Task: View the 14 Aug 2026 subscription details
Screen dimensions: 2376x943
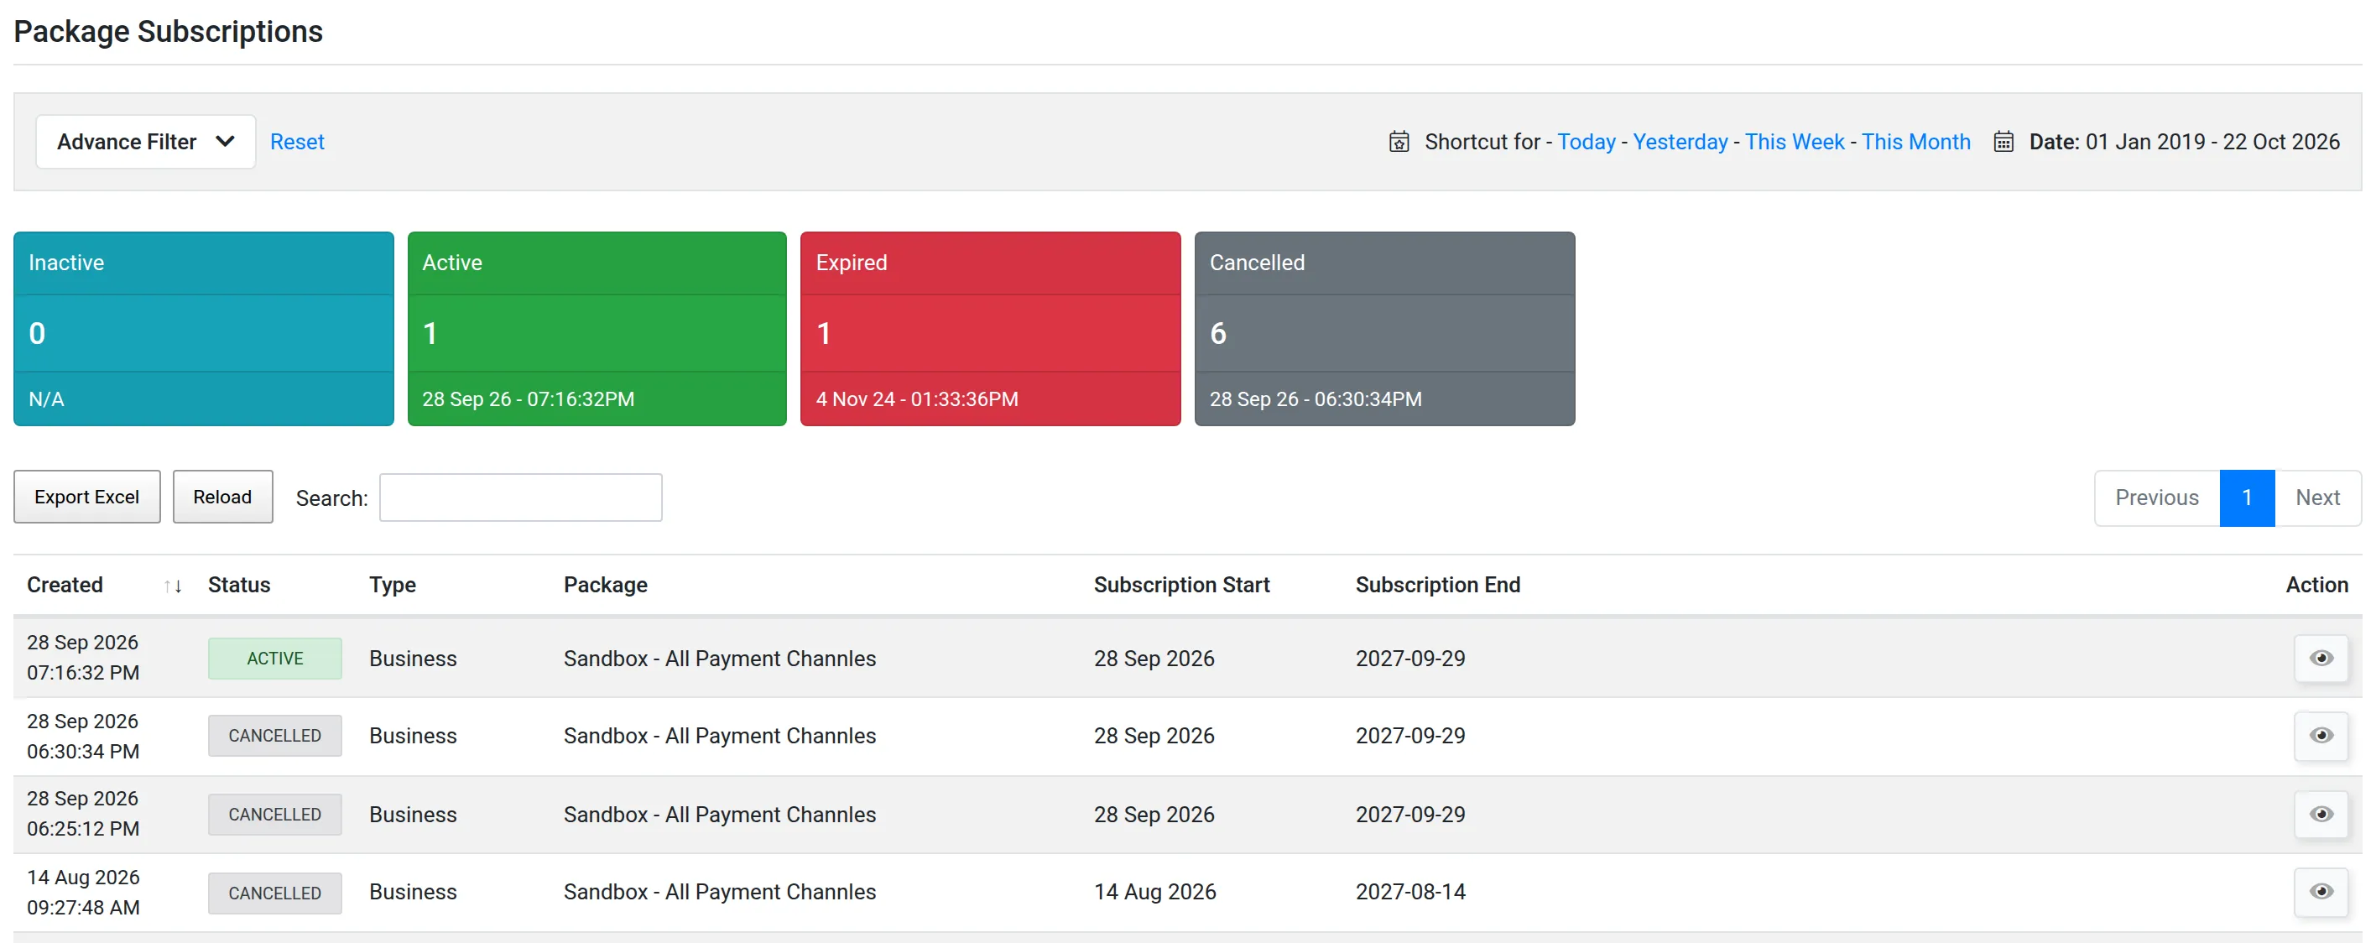Action: (x=2321, y=891)
